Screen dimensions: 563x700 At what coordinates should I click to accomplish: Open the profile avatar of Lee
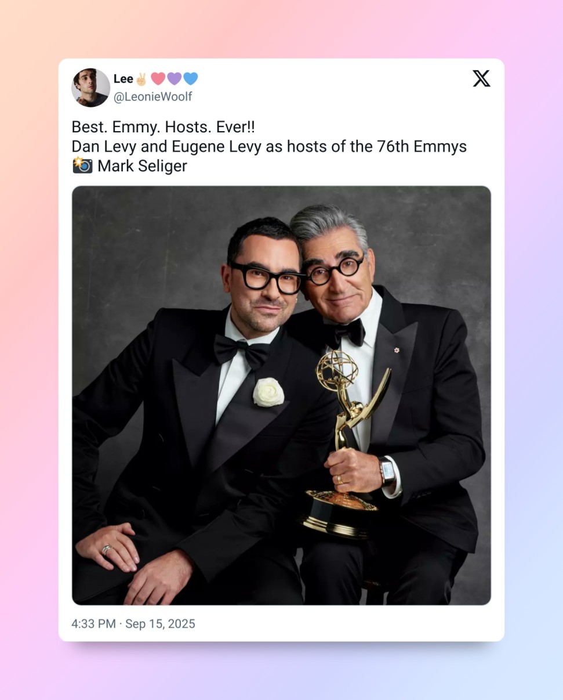click(90, 88)
